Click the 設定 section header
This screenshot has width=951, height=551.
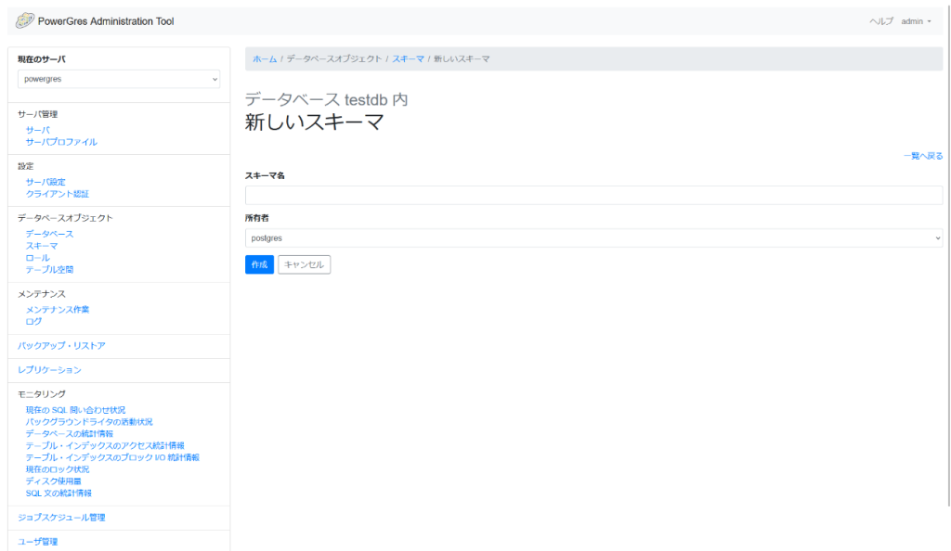25,167
